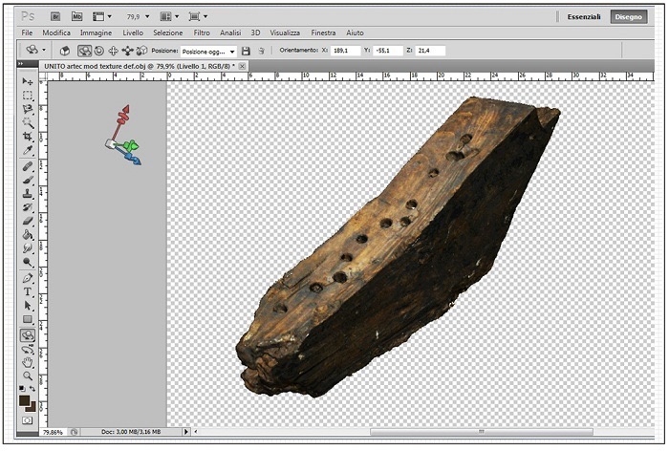Swap foreground and background colors

pyautogui.click(x=32, y=388)
